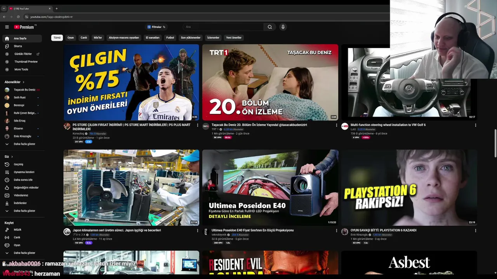Select the Canlı filter chip
The width and height of the screenshot is (497, 279).
coord(83,38)
